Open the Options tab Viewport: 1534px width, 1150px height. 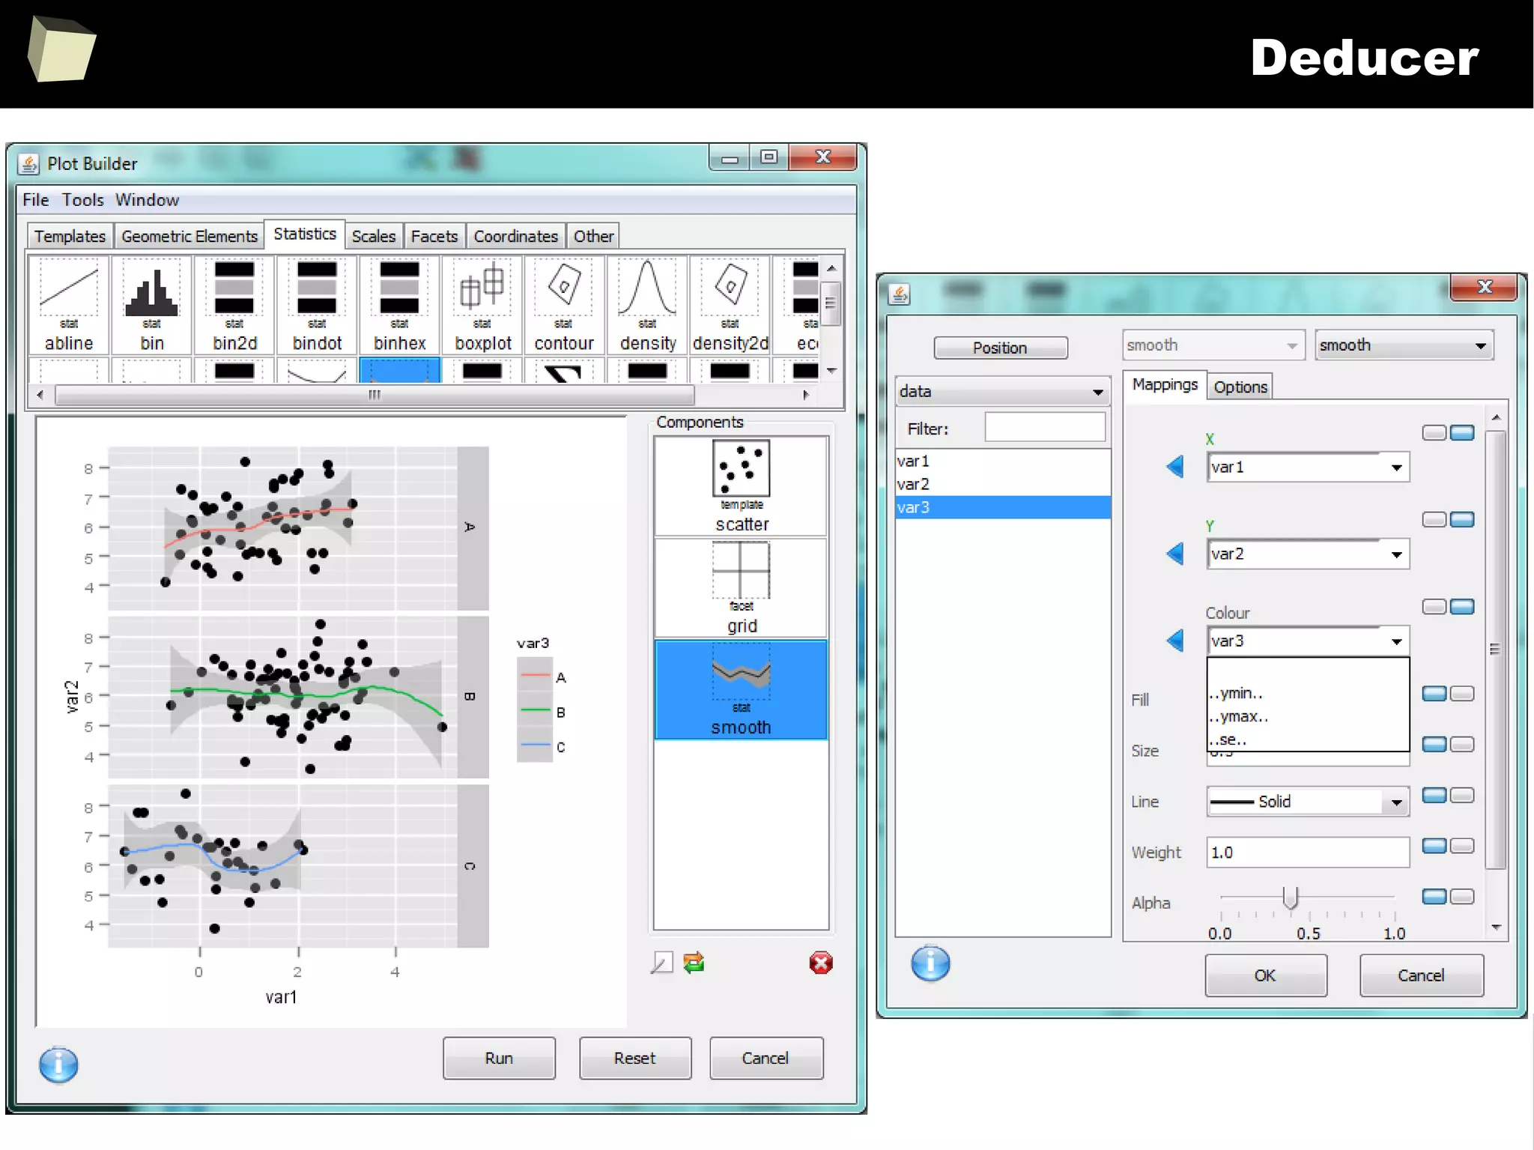click(1240, 387)
